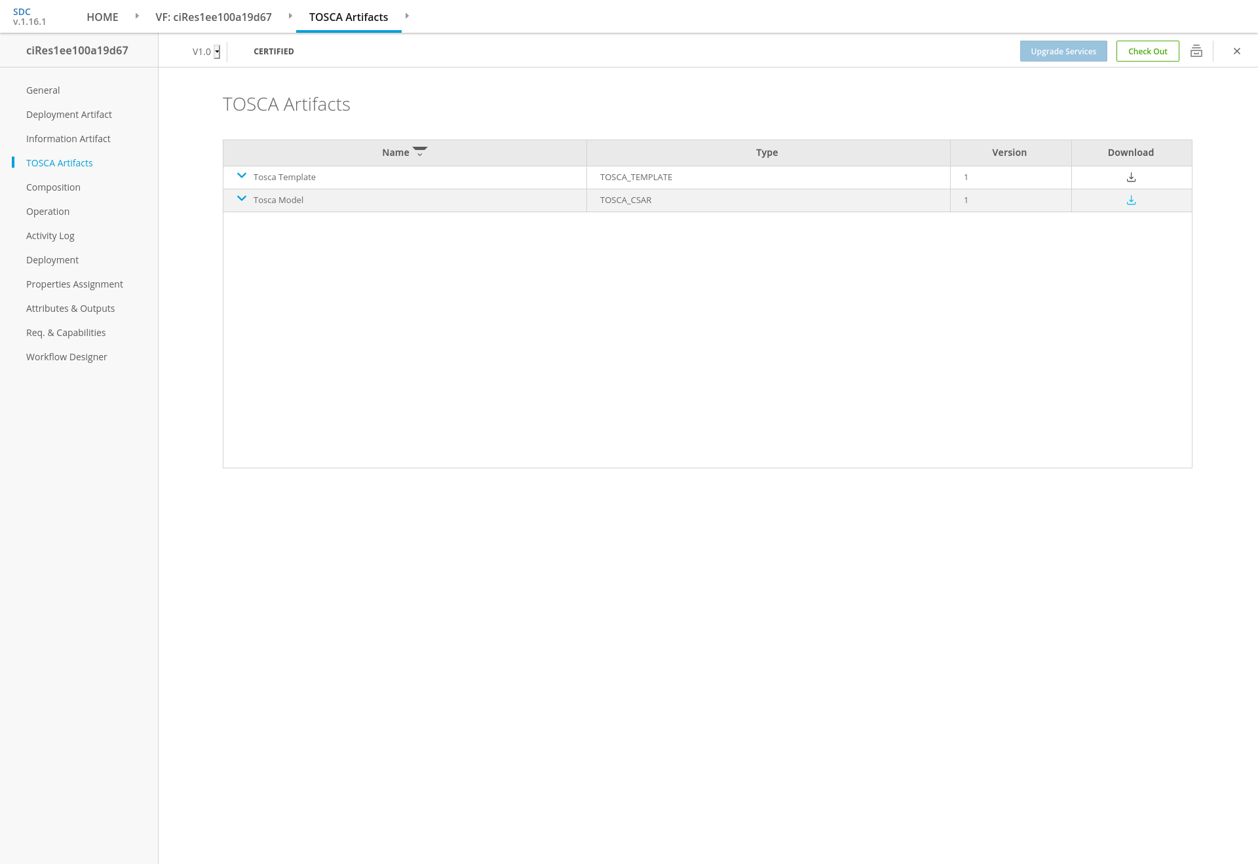Click breadcrumb arrow after VF name
This screenshot has width=1258, height=864.
click(290, 16)
